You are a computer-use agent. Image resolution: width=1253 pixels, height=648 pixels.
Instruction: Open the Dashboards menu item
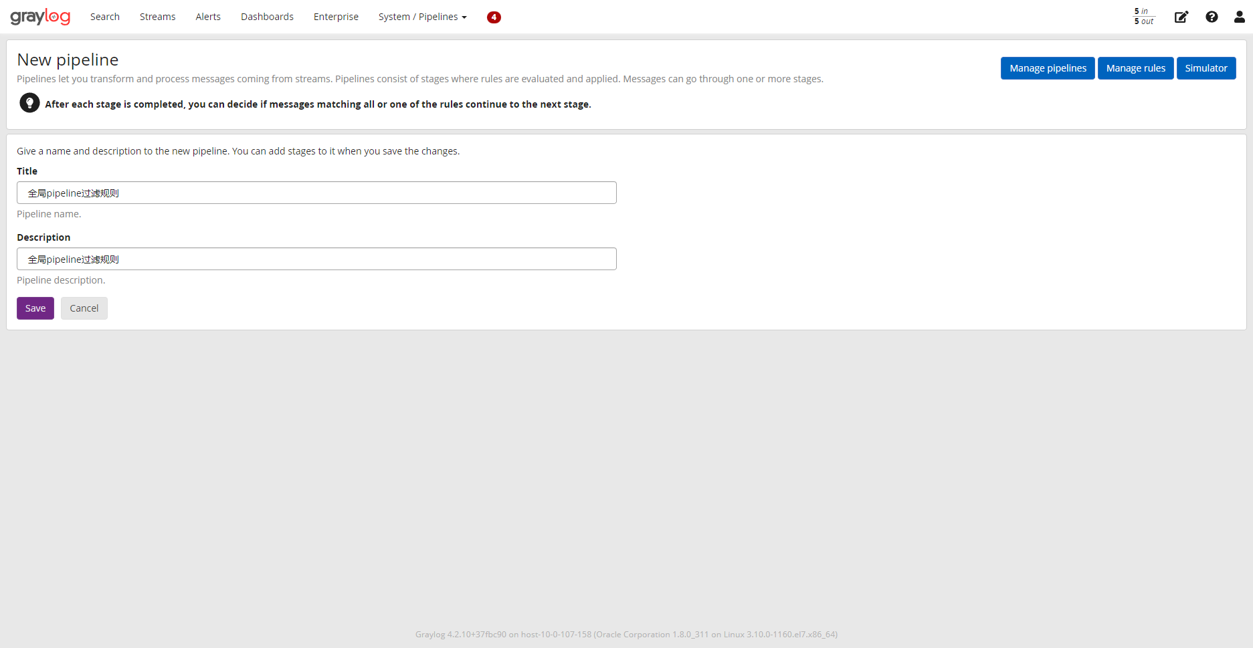(267, 16)
